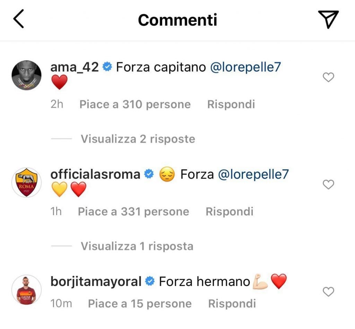Open the borjitamayoral username
Viewport: 355px width, 329px height.
[x=96, y=282]
